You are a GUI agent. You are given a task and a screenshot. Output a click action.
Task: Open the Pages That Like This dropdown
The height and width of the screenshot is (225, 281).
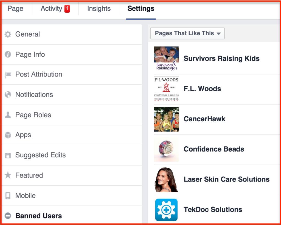point(187,33)
